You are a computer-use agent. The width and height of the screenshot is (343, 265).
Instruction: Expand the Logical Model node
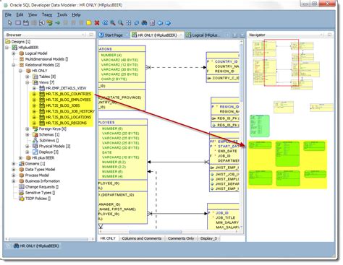pos(14,53)
